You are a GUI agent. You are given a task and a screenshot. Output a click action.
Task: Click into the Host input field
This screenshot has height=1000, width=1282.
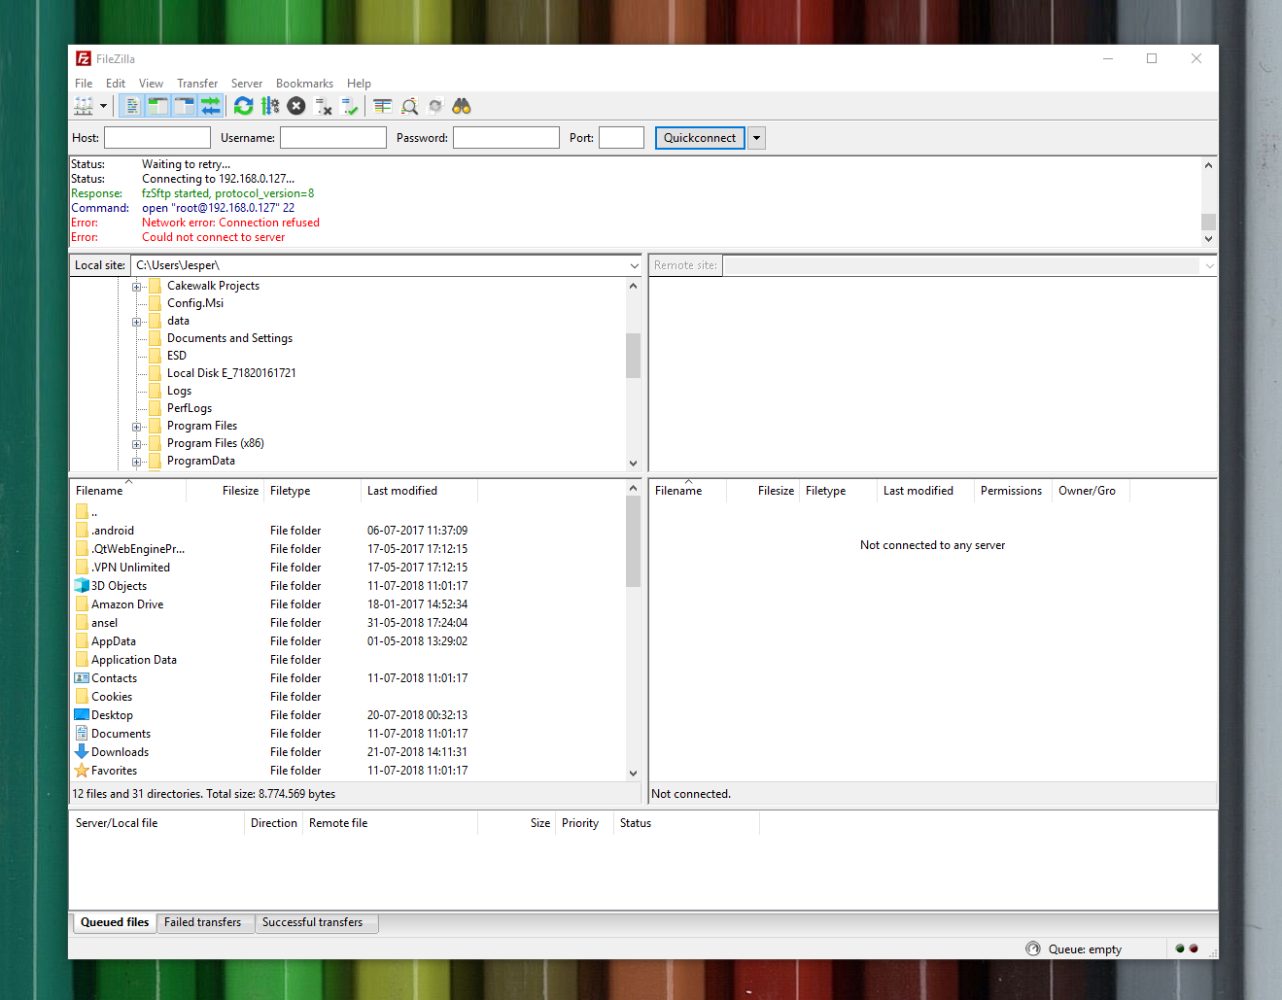157,138
